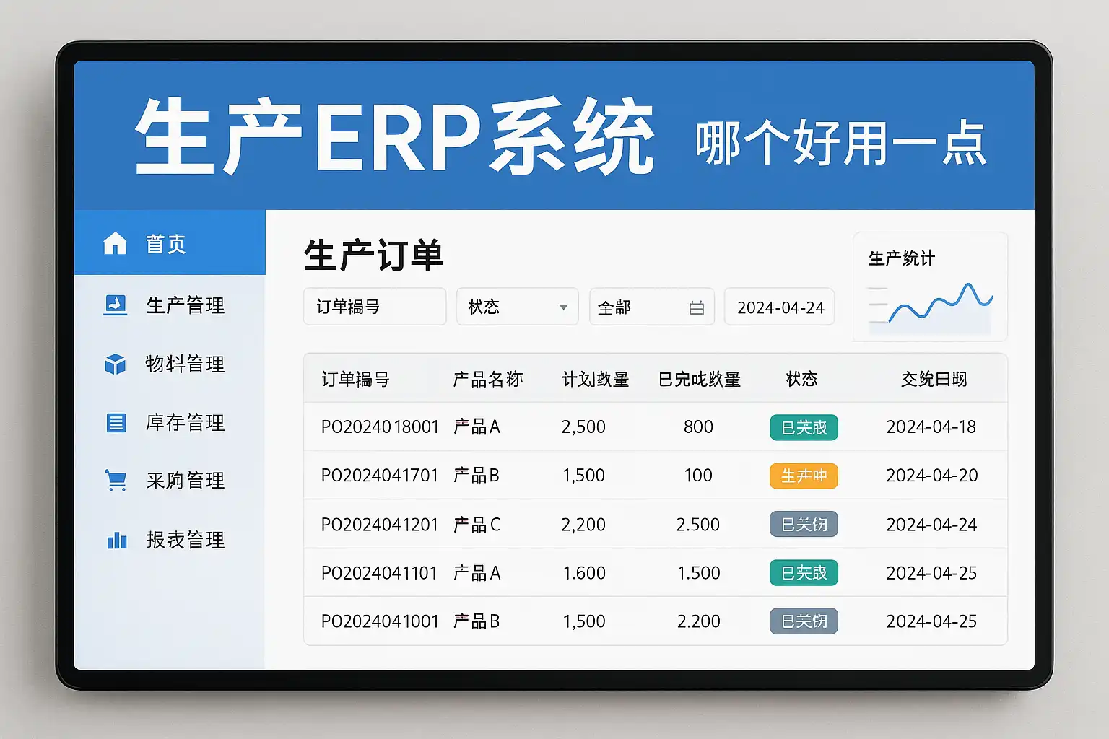Click the shopping cart icon for 采购管理
This screenshot has width=1109, height=739.
click(116, 481)
